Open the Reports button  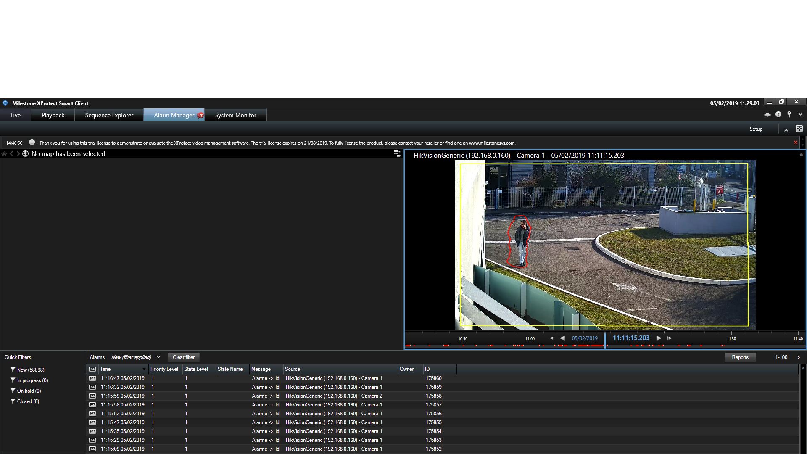coord(740,357)
